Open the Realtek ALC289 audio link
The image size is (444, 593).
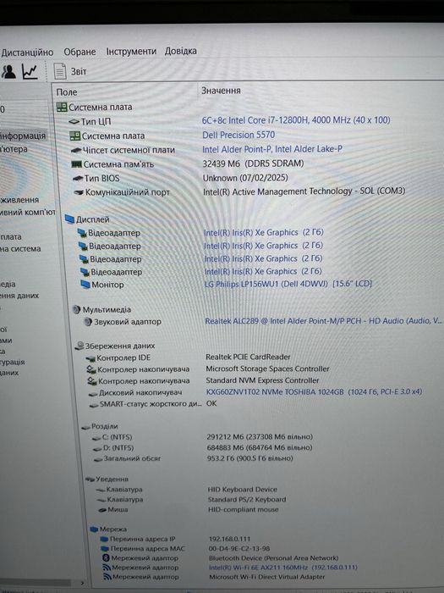(324, 321)
